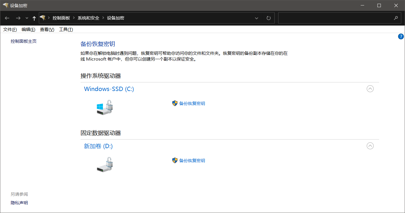
Task: Click the forward navigation arrow
Action: pos(18,18)
